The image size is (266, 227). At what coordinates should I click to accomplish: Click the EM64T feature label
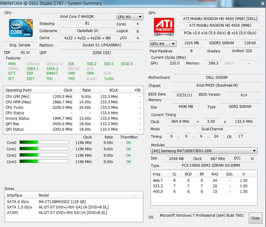52,73
